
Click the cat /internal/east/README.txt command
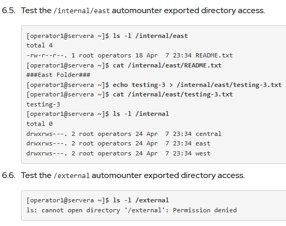[167, 65]
